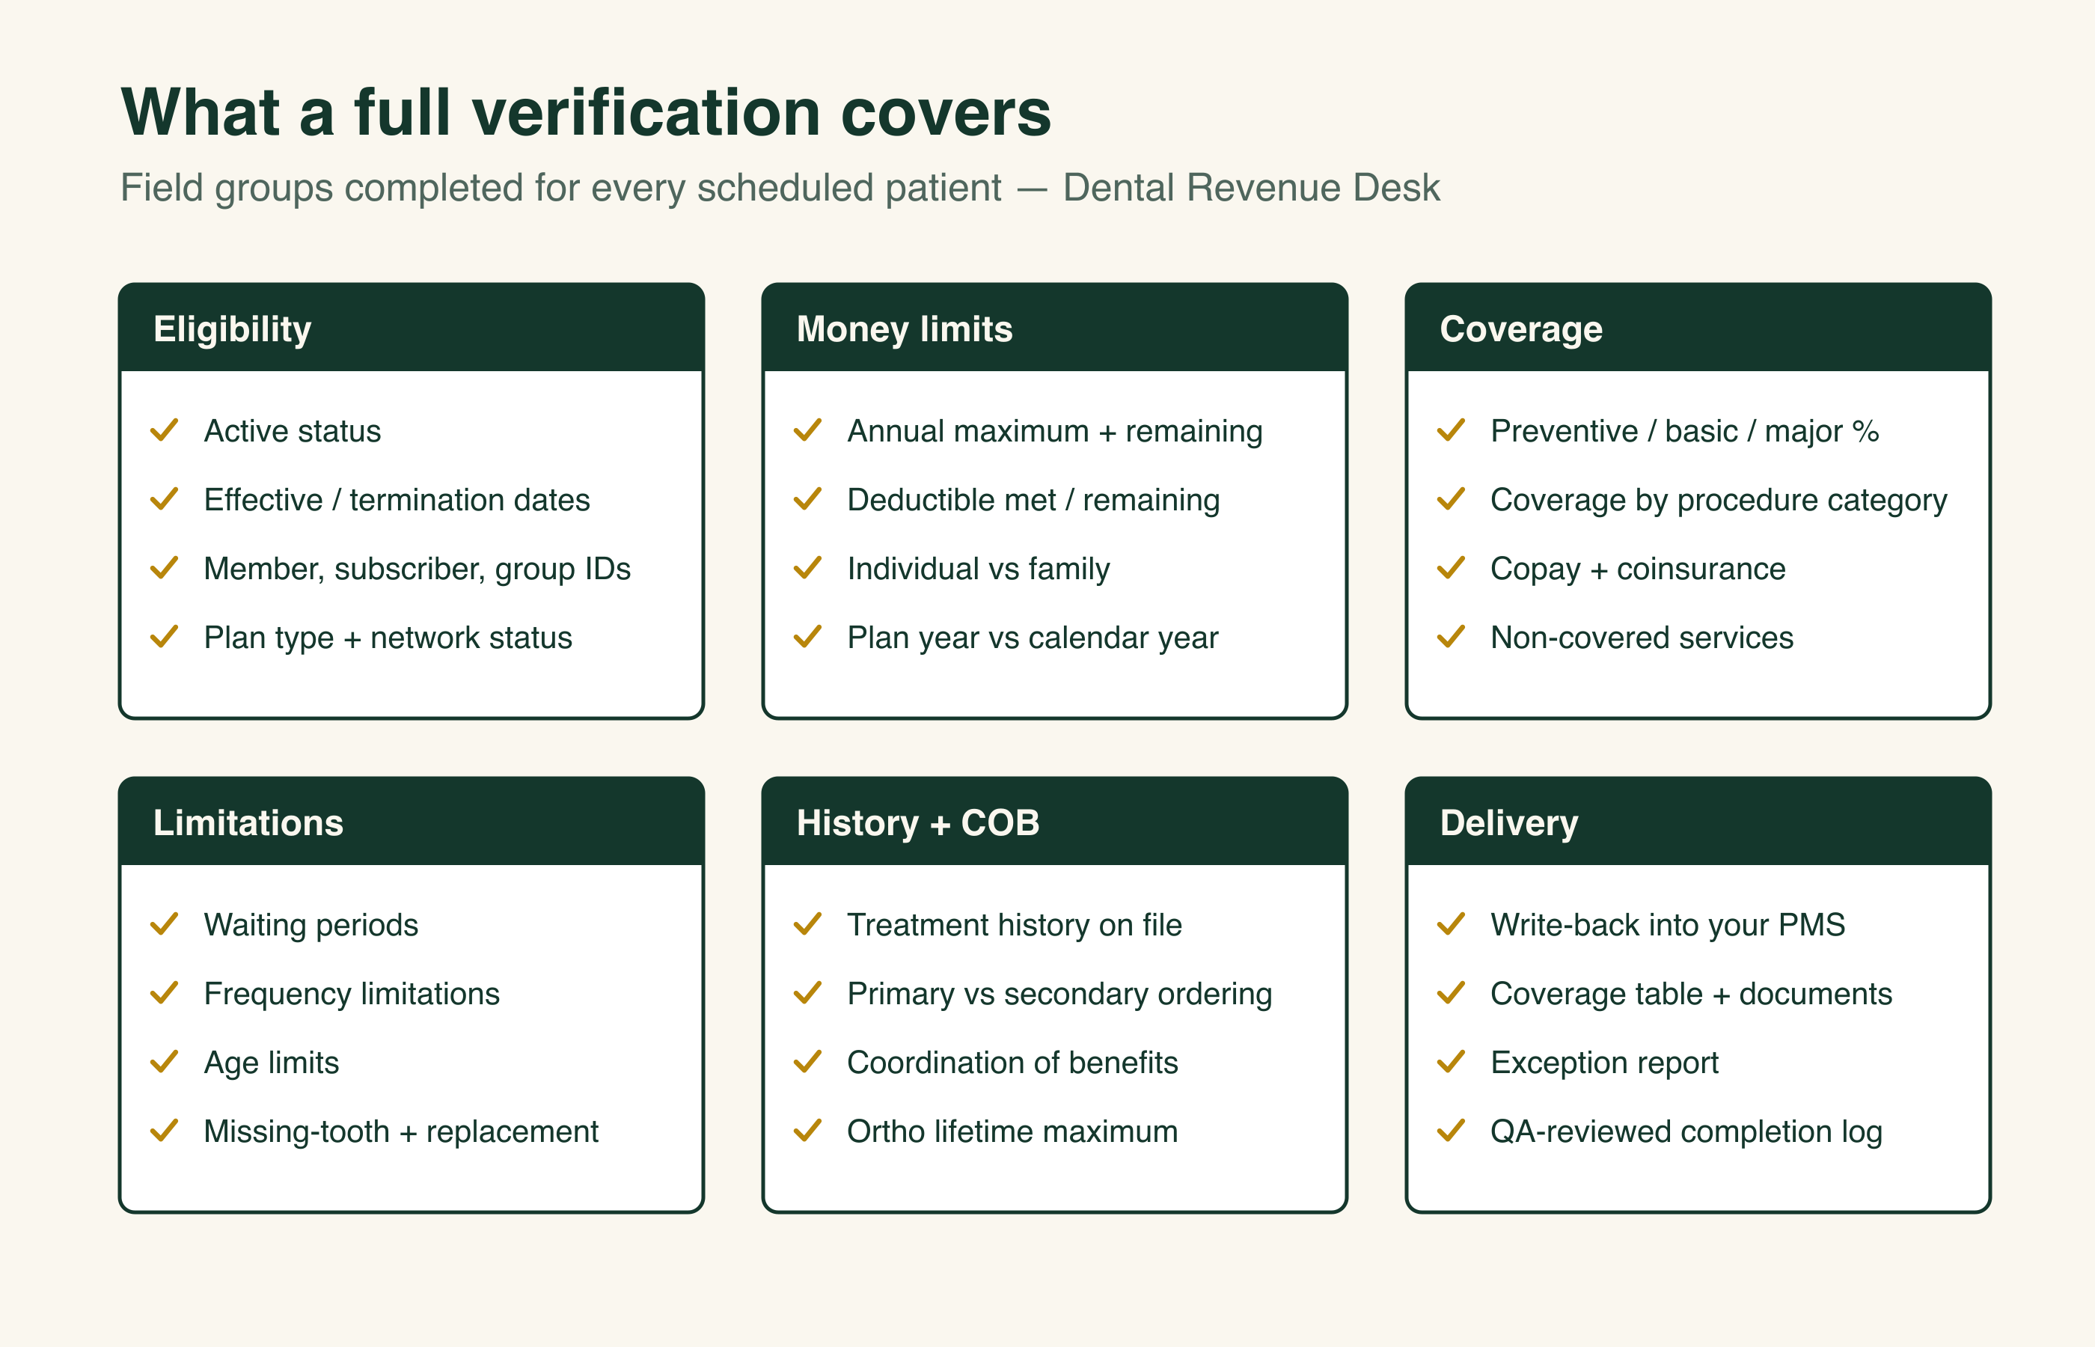Viewport: 2095px width, 1347px height.
Task: Click the checkmark beside Write-back into your PMS
Action: [x=1452, y=924]
